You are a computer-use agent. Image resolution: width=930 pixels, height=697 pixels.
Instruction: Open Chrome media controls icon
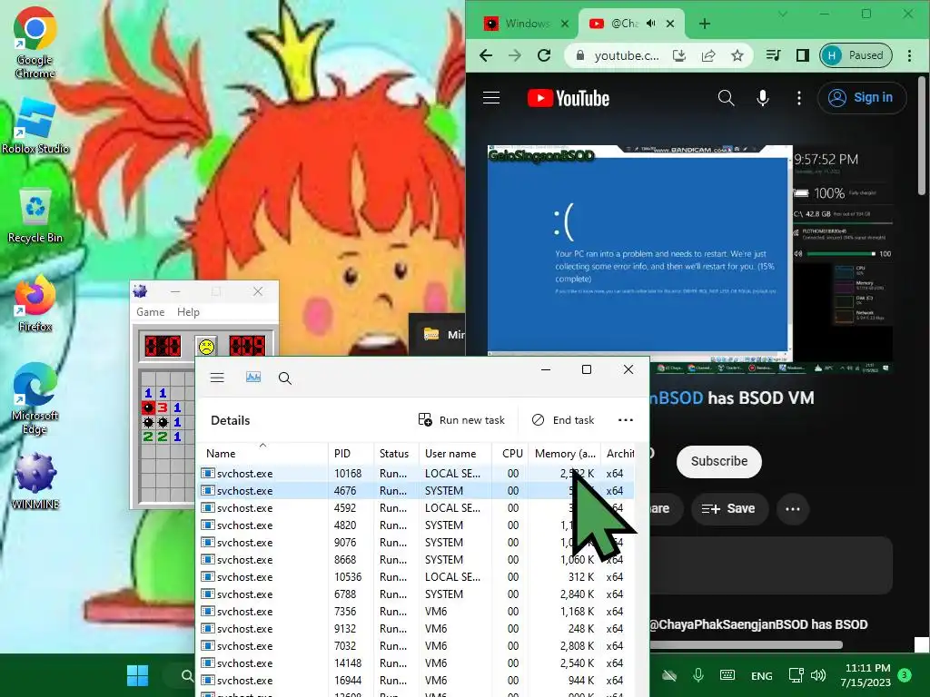pyautogui.click(x=774, y=55)
